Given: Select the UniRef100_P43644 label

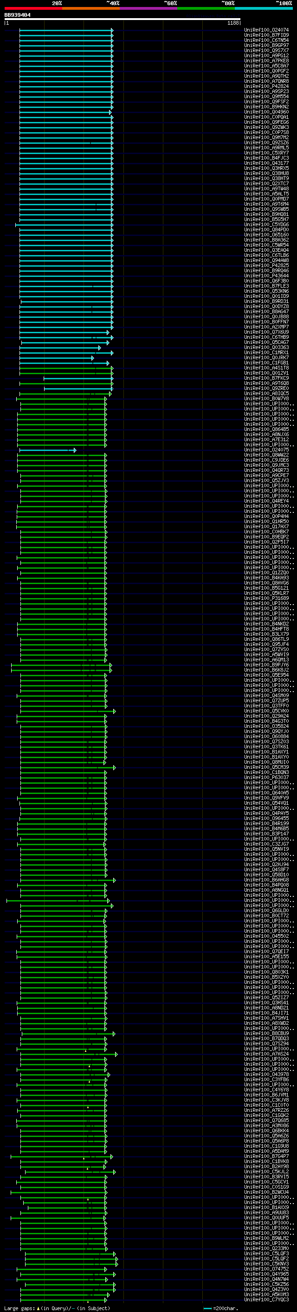Looking at the screenshot, I should [x=266, y=276].
